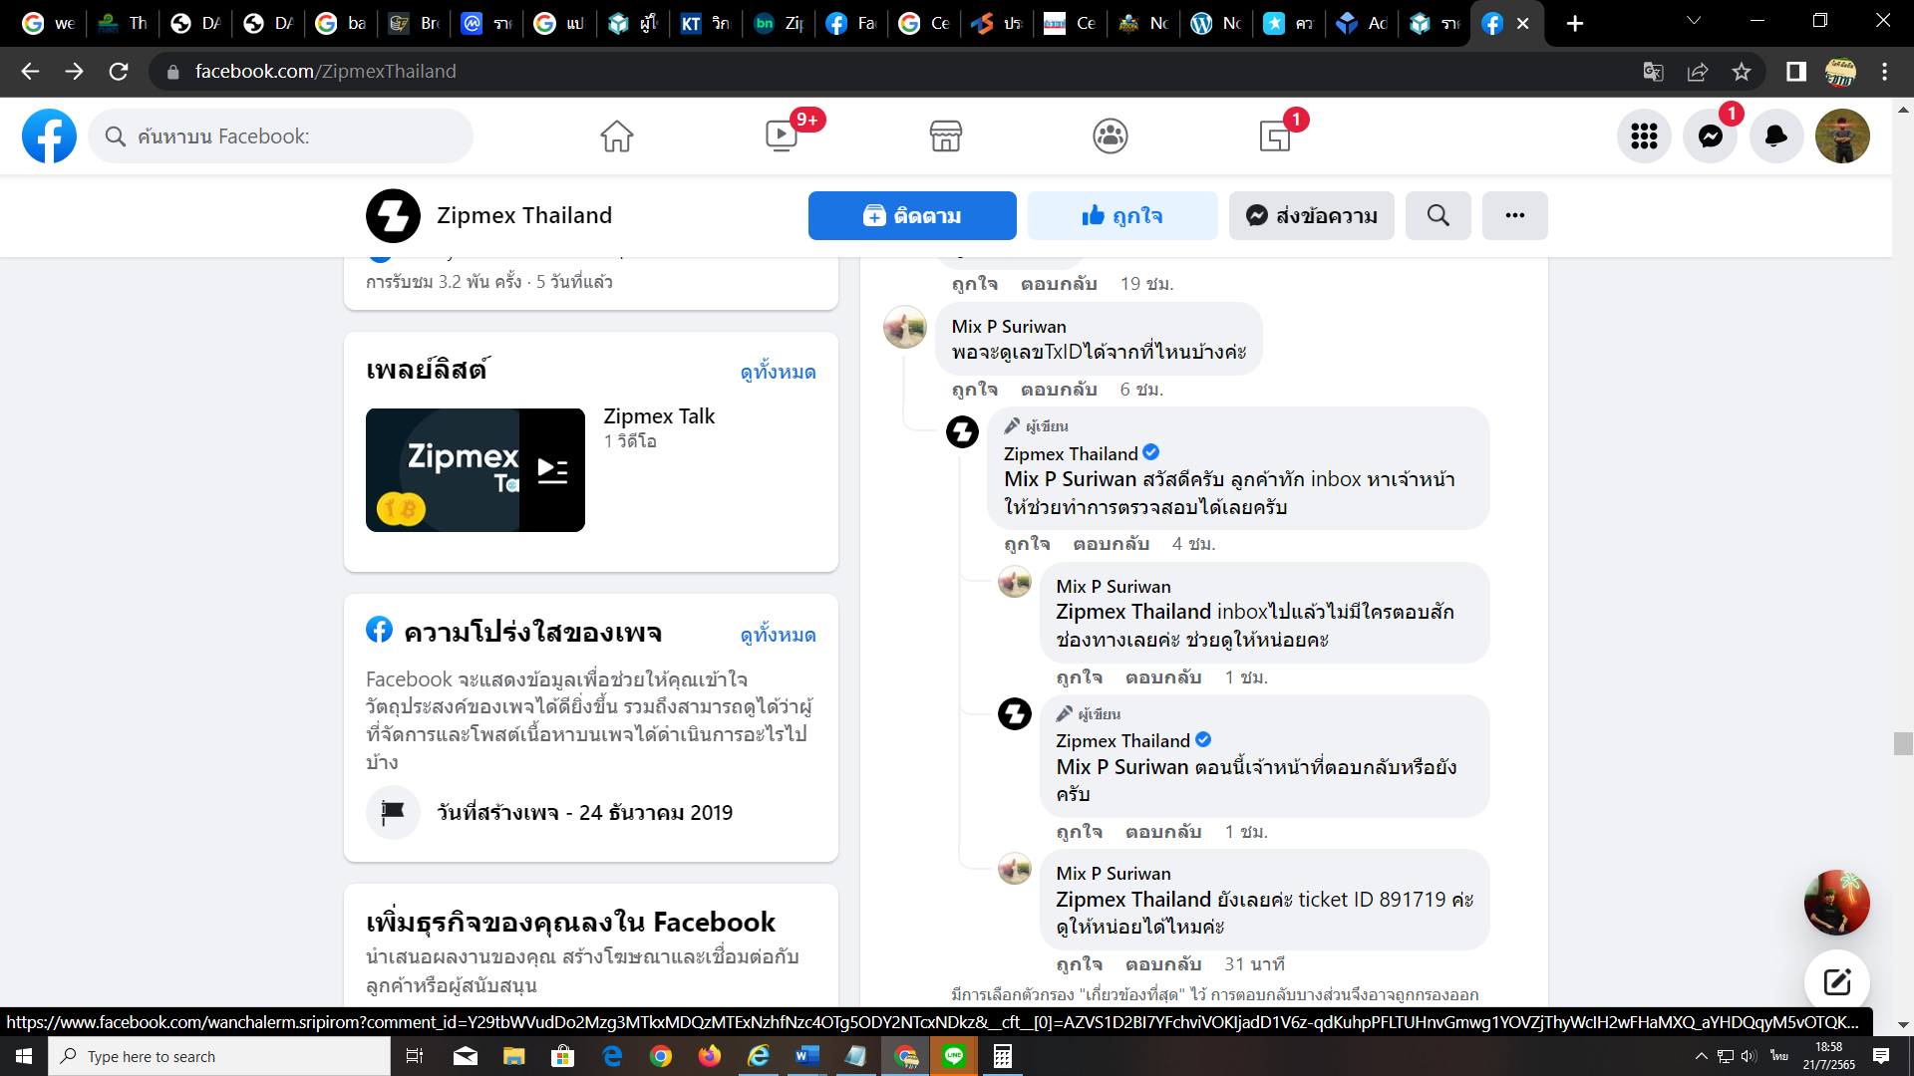1914x1076 pixels.
Task: Share this page via the address bar icon
Action: click(x=1697, y=71)
